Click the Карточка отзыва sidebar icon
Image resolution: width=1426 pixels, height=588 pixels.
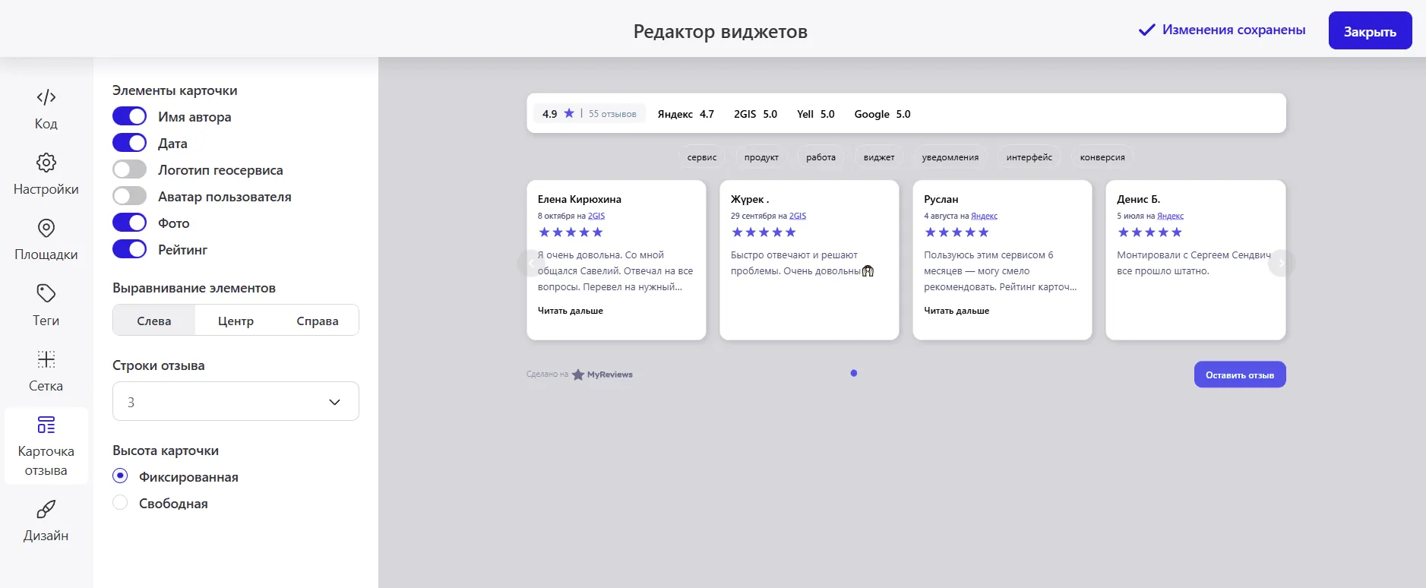[x=46, y=425]
